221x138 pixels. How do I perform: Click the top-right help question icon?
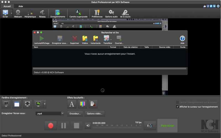coord(218,6)
